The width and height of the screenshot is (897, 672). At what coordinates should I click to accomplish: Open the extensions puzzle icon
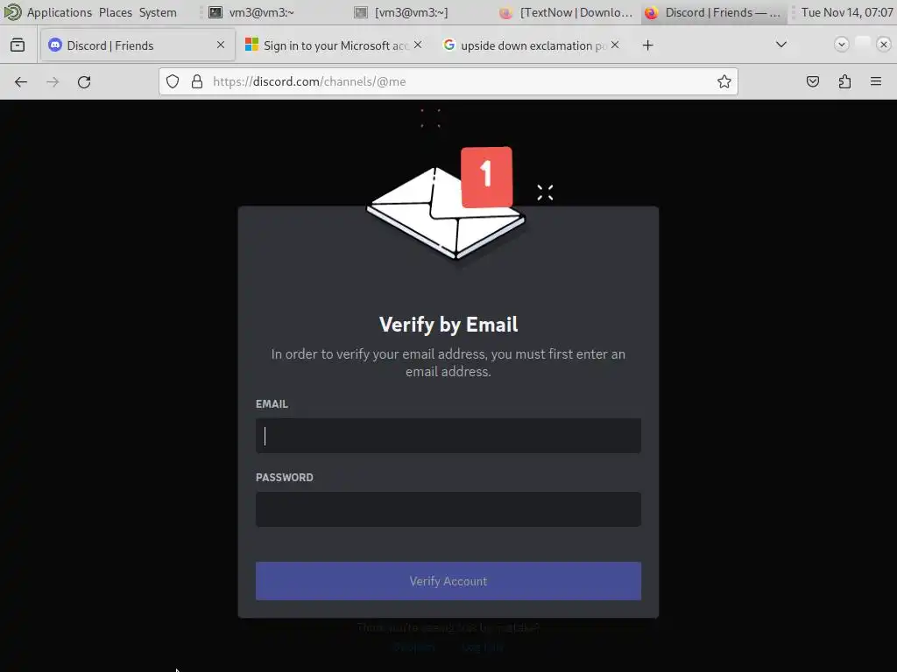tap(844, 81)
